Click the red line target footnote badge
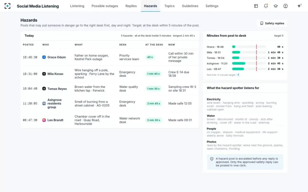The height and width of the screenshot is (192, 308). coord(238,75)
